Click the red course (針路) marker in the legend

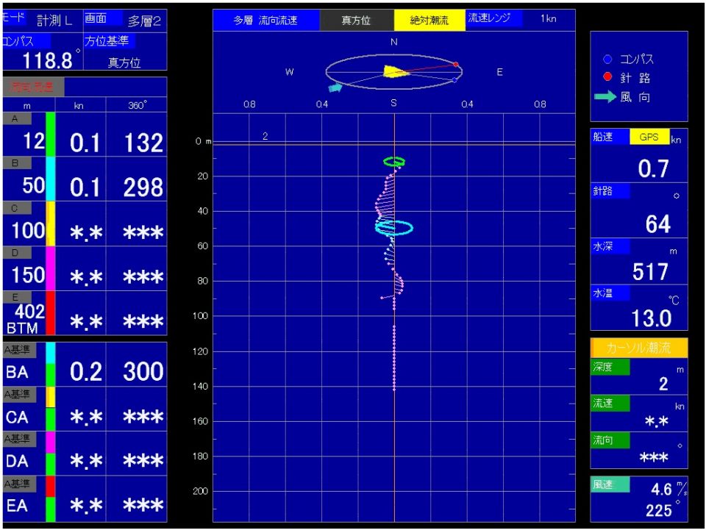point(607,77)
